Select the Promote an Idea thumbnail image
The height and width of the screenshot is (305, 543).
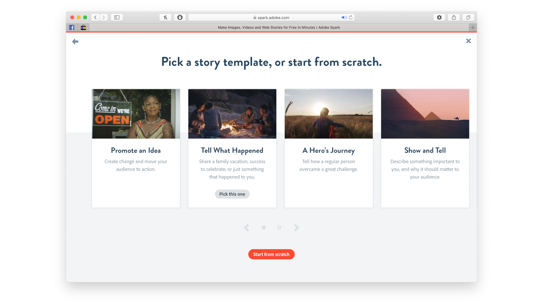point(136,114)
